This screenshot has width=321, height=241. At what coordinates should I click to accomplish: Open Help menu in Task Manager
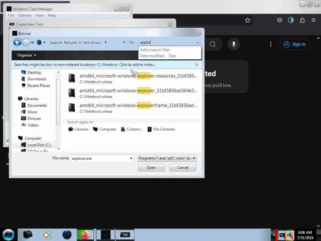(52, 15)
